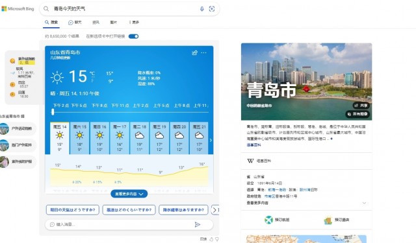Share the weather card via share icon

[x=195, y=52]
